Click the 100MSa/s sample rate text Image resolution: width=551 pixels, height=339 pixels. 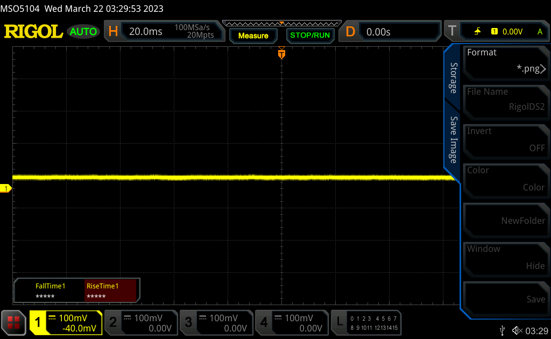pyautogui.click(x=192, y=27)
